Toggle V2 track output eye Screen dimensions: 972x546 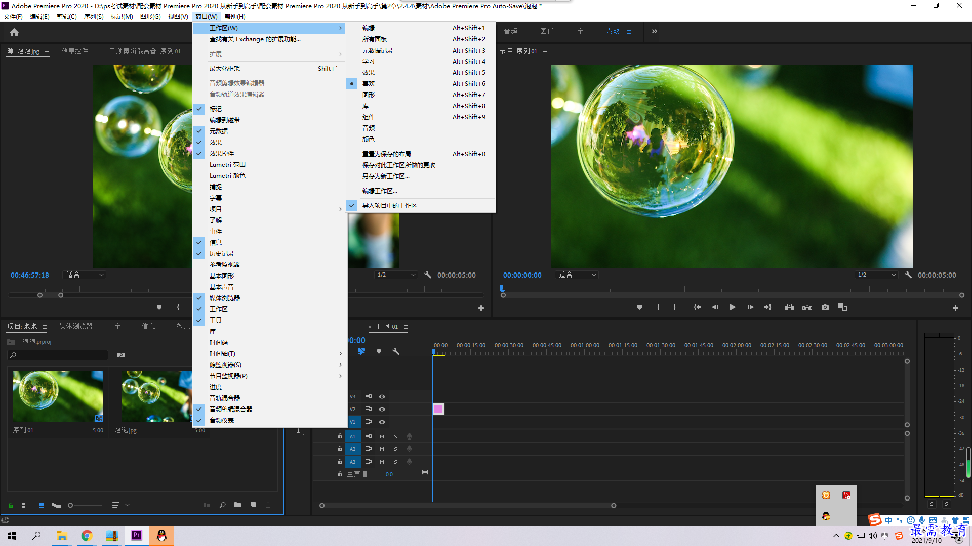[x=382, y=409]
